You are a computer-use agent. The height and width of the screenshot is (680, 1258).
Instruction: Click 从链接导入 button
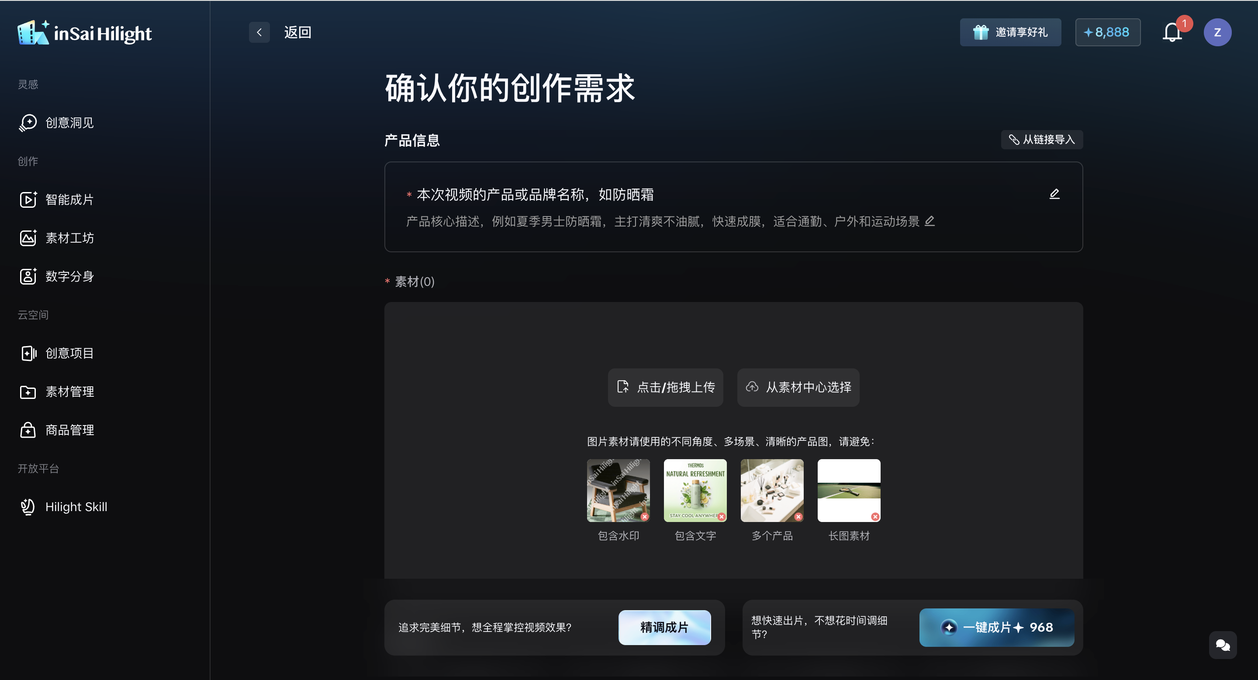coord(1042,140)
